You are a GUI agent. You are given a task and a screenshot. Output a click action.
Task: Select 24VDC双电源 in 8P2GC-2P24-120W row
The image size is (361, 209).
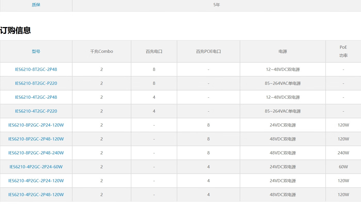pyautogui.click(x=283, y=125)
